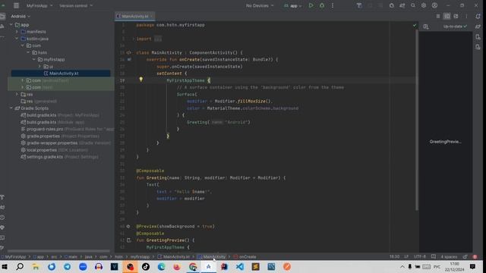Run the app with the green play button
The width and height of the screenshot is (486, 273).
pos(311,5)
